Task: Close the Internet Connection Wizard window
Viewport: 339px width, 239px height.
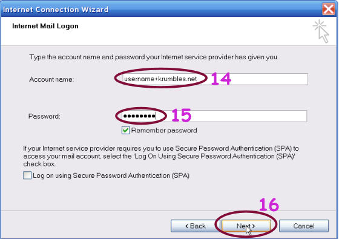Action: tap(328, 9)
